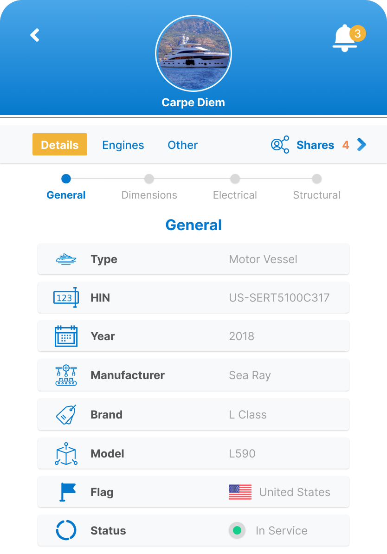
Task: Open the notifications bell
Action: [345, 38]
